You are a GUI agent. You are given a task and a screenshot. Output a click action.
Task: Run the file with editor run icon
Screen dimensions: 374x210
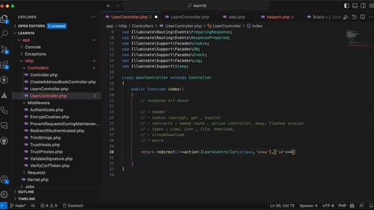tap(346, 17)
